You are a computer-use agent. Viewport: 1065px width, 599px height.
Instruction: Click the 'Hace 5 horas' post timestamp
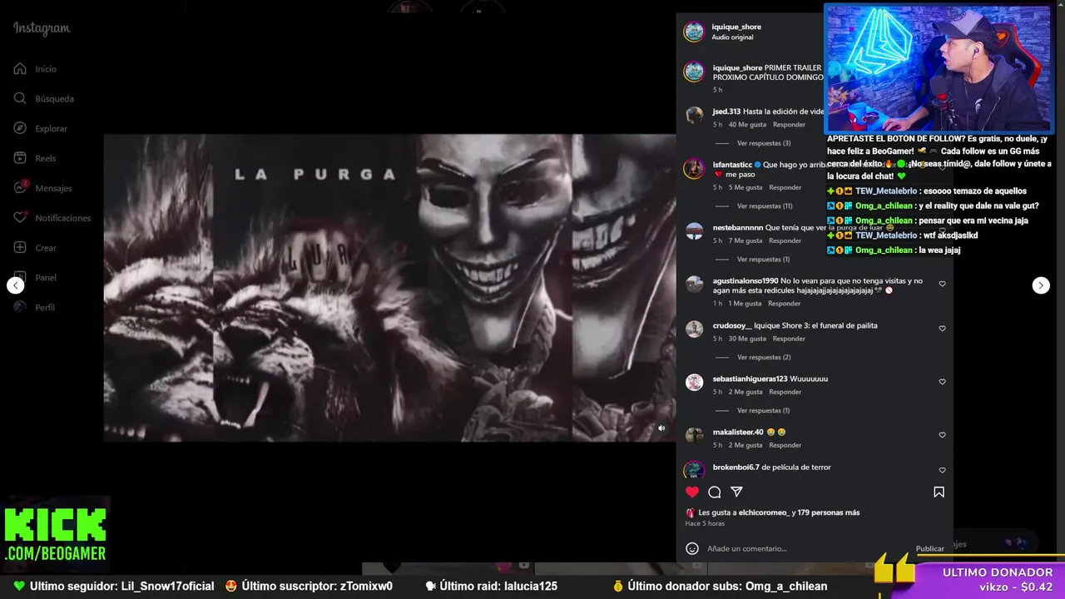tap(705, 523)
